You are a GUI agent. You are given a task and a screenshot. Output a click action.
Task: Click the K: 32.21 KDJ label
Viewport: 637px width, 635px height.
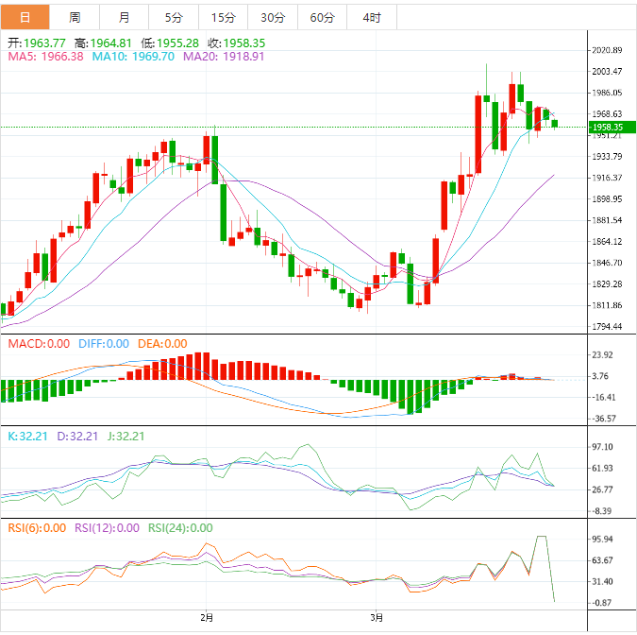pyautogui.click(x=25, y=437)
